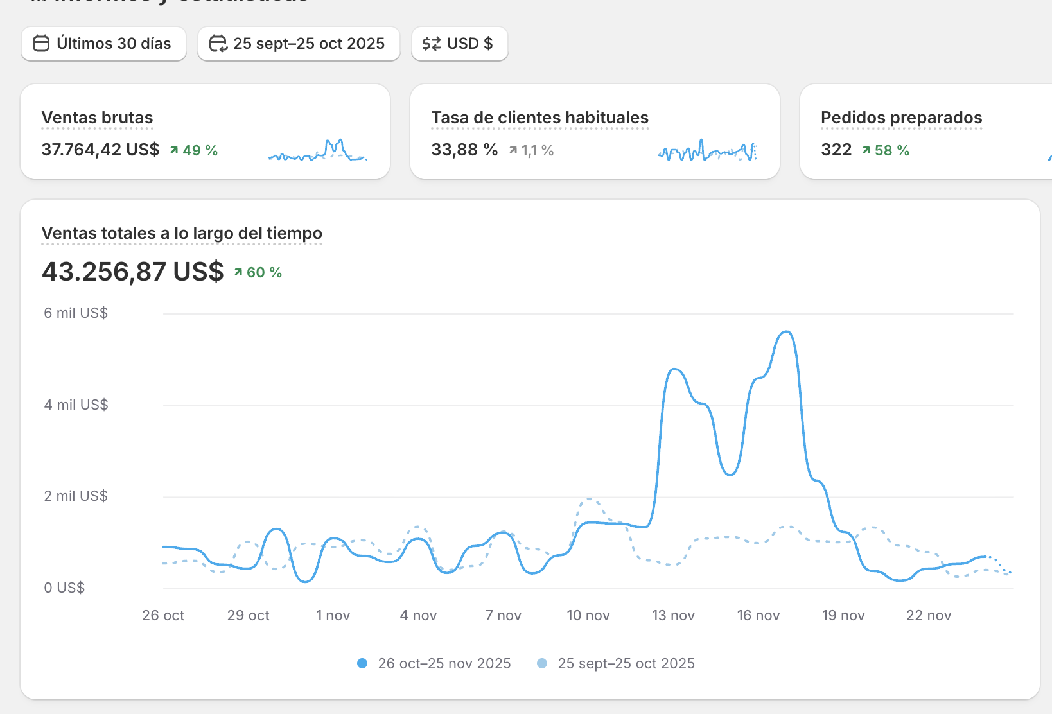
Task: Open the Ventas brutas metric card title
Action: (x=97, y=118)
